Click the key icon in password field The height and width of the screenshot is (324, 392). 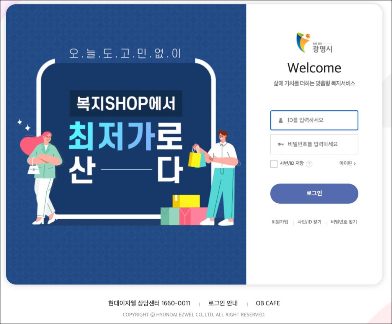(281, 144)
